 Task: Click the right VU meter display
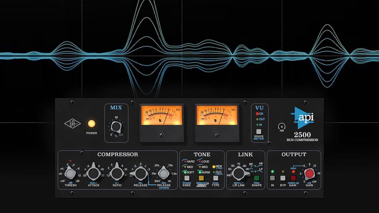(x=217, y=115)
